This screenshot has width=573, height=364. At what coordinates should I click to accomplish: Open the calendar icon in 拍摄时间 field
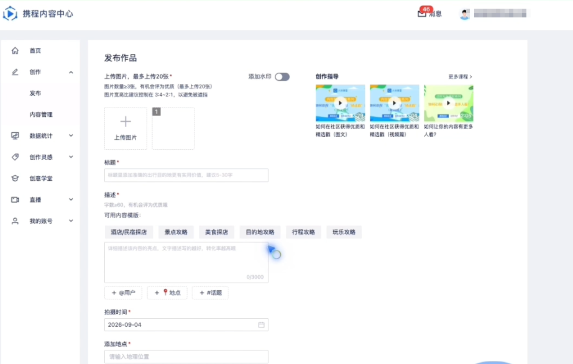261,325
